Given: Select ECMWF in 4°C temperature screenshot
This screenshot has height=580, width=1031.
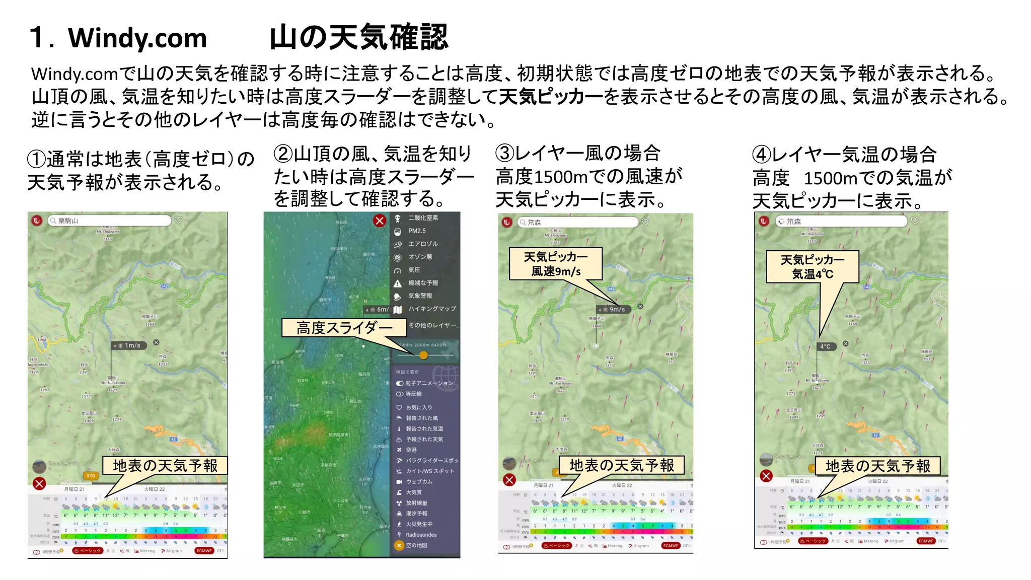Looking at the screenshot, I should click(926, 541).
